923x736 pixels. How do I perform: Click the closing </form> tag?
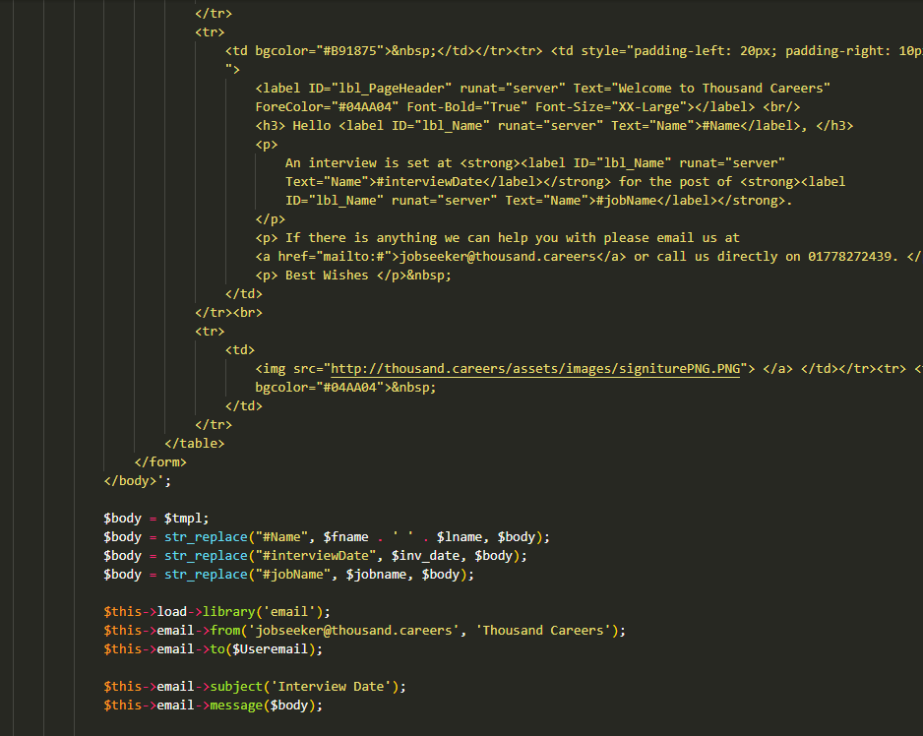[160, 461]
